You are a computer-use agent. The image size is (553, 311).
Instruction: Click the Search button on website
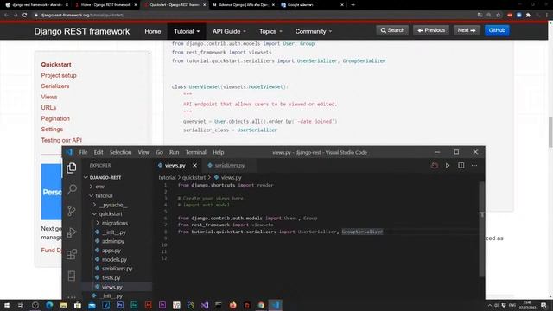392,30
